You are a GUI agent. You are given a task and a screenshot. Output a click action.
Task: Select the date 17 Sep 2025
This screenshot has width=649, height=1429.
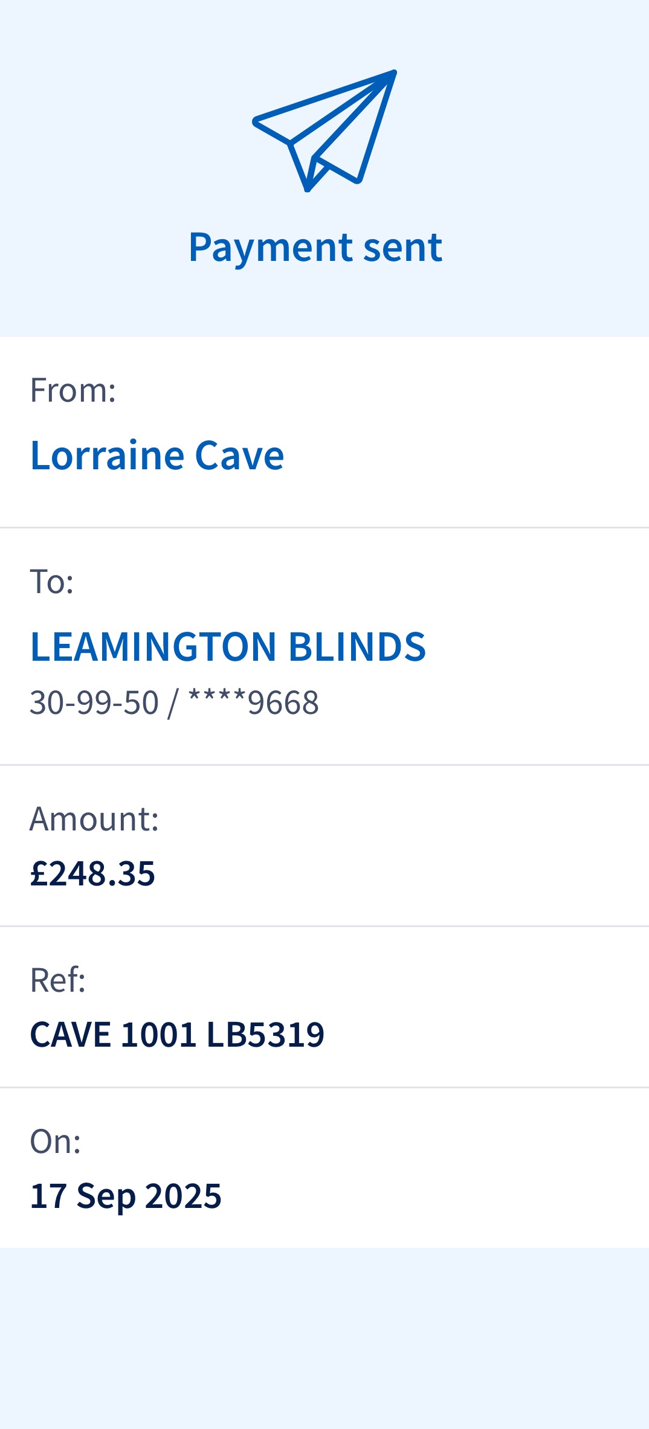point(126,1196)
